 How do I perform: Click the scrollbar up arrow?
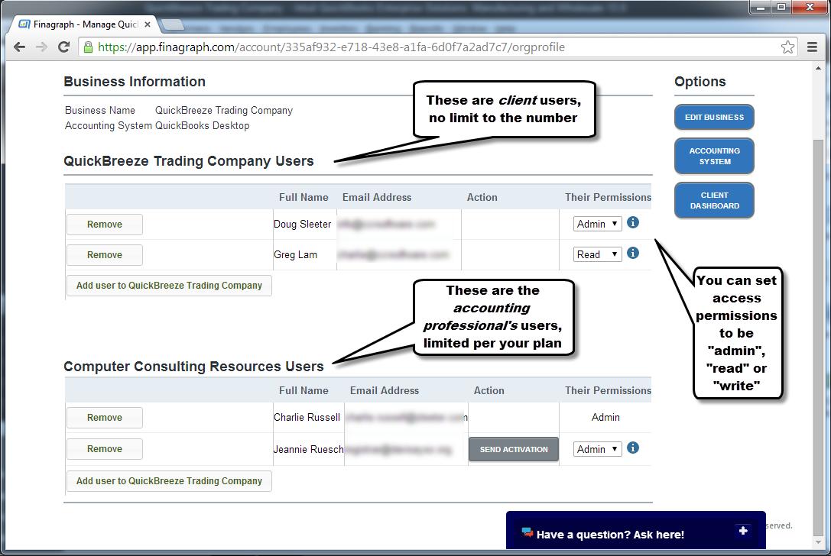[818, 69]
